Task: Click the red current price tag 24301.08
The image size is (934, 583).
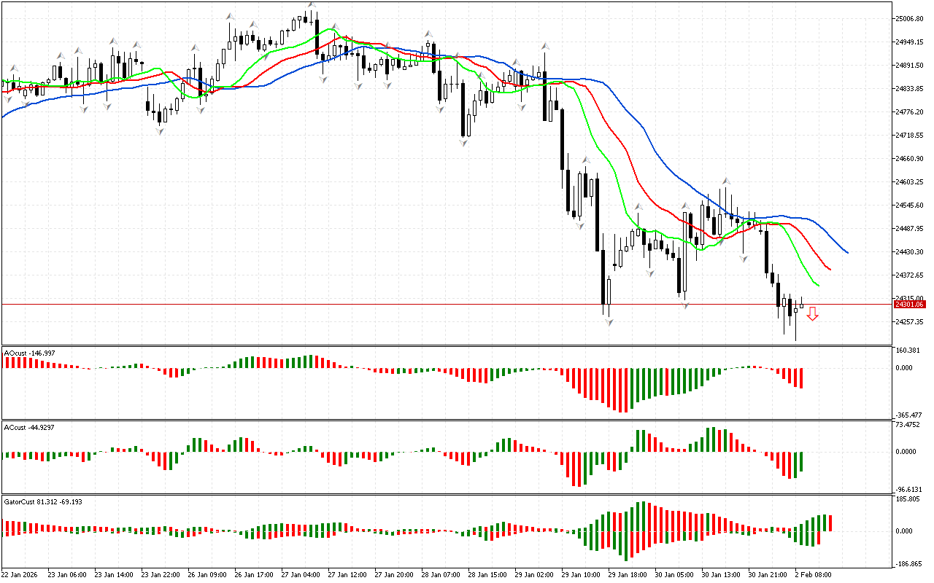Action: click(x=910, y=304)
